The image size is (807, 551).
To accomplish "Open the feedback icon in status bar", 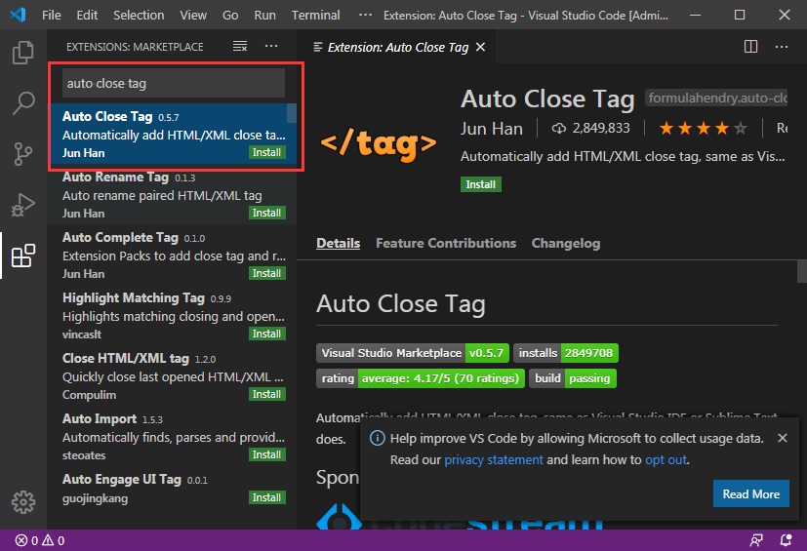I will pyautogui.click(x=756, y=540).
